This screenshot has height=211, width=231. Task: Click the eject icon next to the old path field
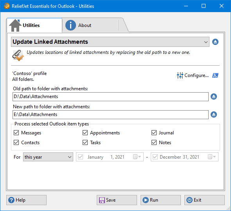coord(214,97)
